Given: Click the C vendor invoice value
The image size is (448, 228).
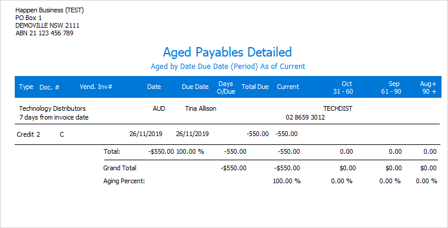Looking at the screenshot, I should click(62, 134).
